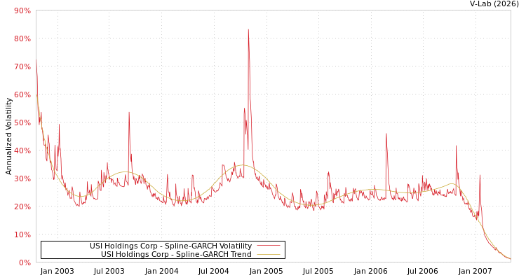The width and height of the screenshot is (526, 280).
Task: Click the Jan 2003 x-axis label
Action: click(x=57, y=271)
